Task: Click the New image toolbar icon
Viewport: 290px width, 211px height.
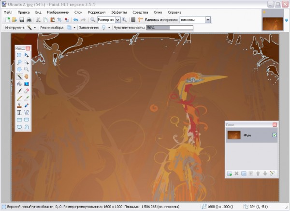Action: coord(8,20)
